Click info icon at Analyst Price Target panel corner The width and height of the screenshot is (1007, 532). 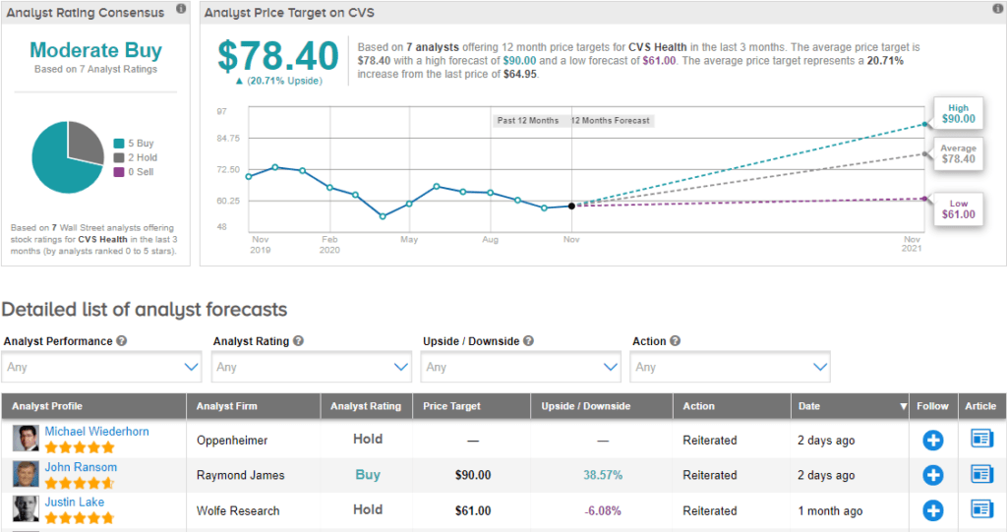coord(997,9)
